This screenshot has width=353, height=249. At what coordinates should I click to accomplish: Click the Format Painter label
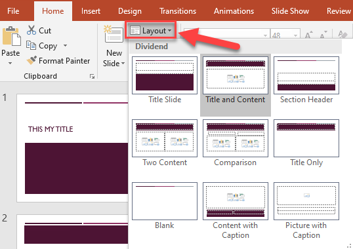[x=64, y=61]
